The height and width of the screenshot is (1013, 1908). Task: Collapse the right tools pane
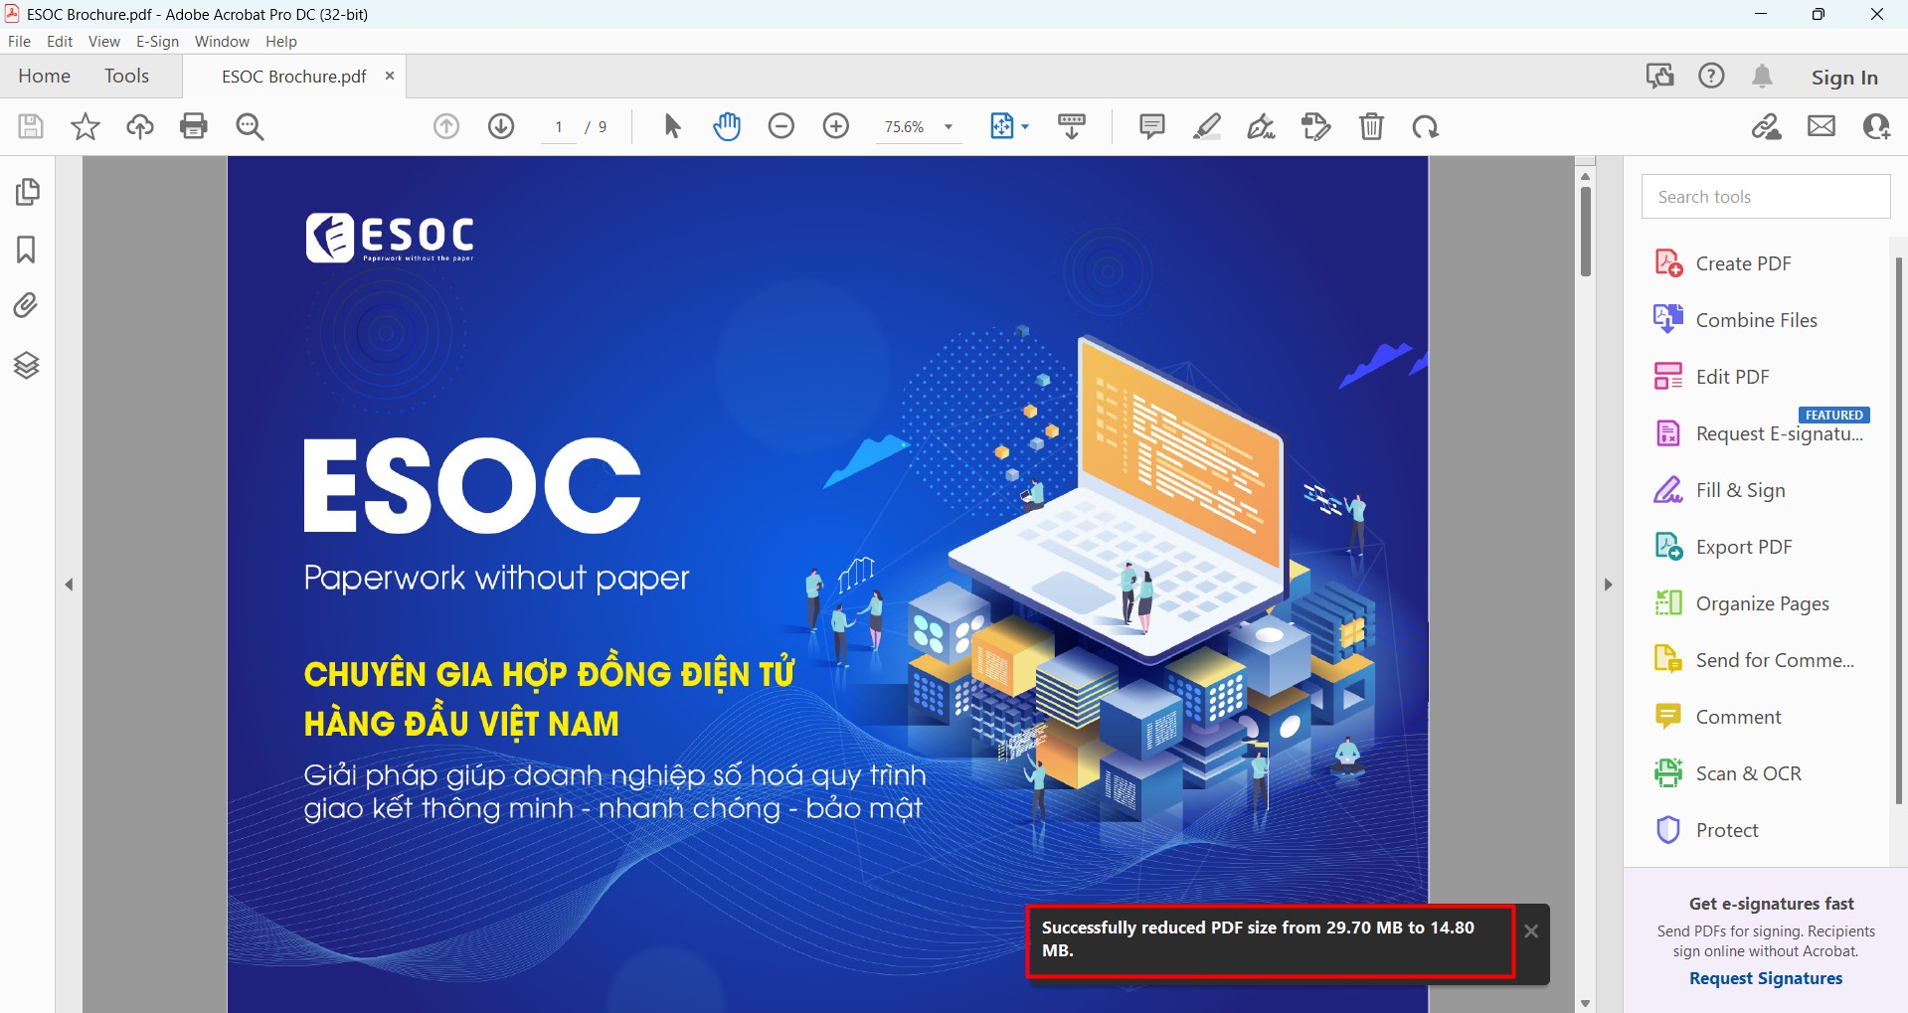1608,585
